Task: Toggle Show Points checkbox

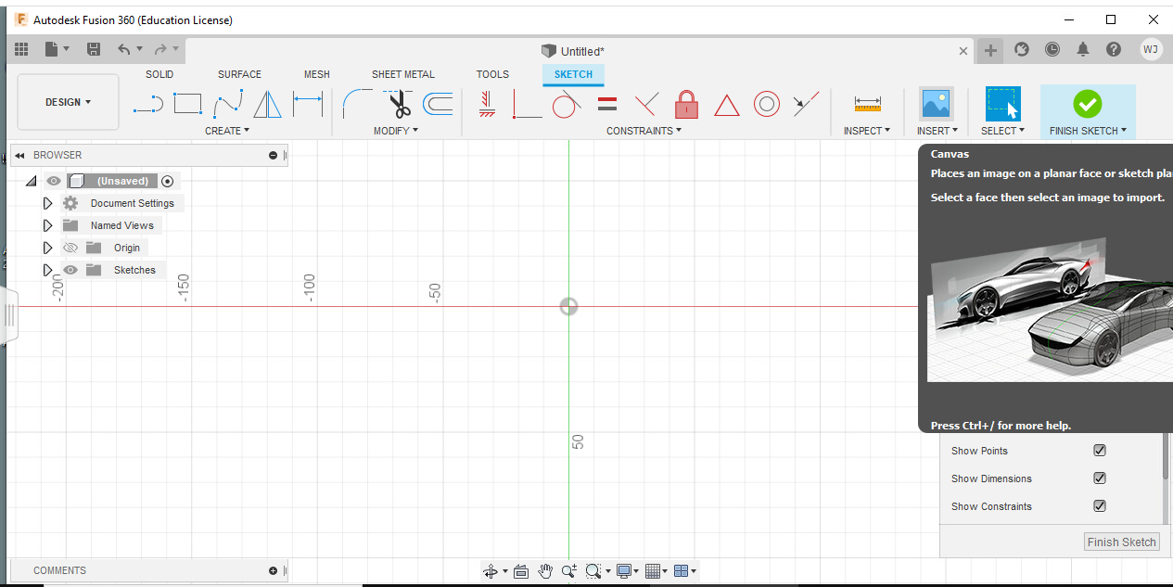Action: (1100, 451)
